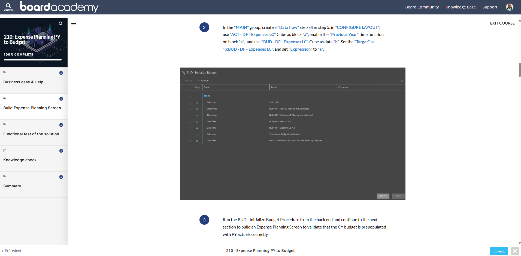The width and height of the screenshot is (521, 256).
Task: Open Support in top navigation
Action: (490, 7)
